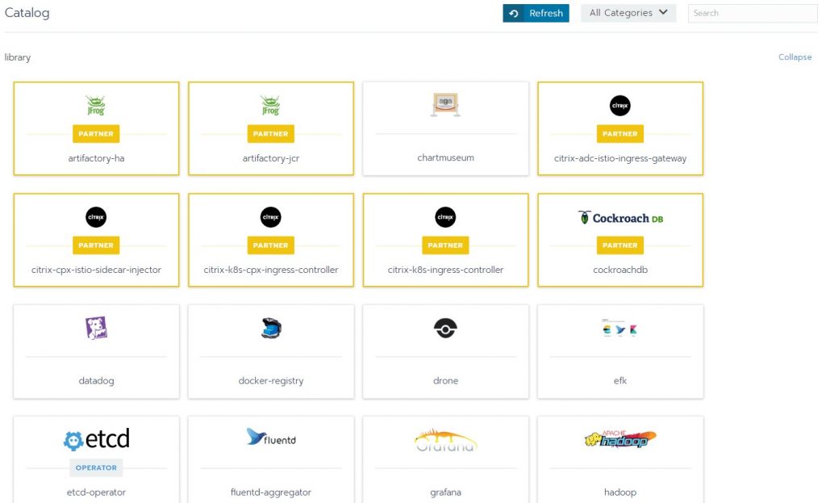Select the etcd-operator label
The height and width of the screenshot is (503, 826).
coord(96,492)
